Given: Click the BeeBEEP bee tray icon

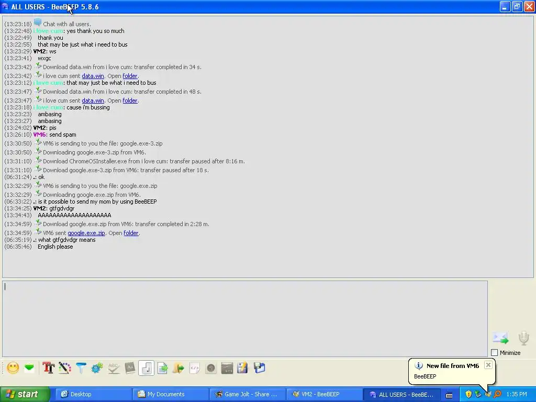Looking at the screenshot, I should pos(488,395).
